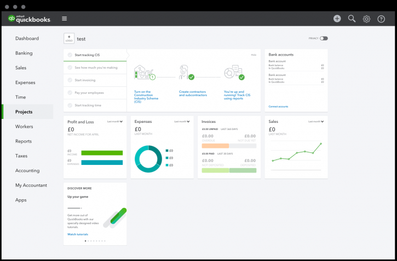This screenshot has height=261, width=397.
Task: Hide the setup guide panel
Action: pos(254,55)
